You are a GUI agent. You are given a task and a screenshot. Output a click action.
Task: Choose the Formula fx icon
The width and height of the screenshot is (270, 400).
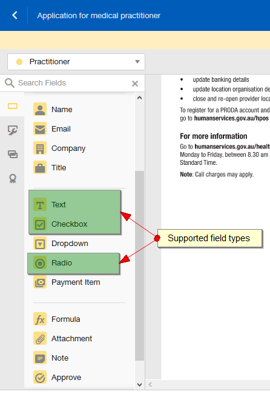click(x=40, y=319)
